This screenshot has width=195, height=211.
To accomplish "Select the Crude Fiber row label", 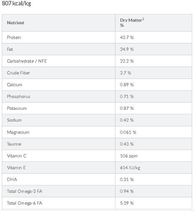I will pos(18,73).
